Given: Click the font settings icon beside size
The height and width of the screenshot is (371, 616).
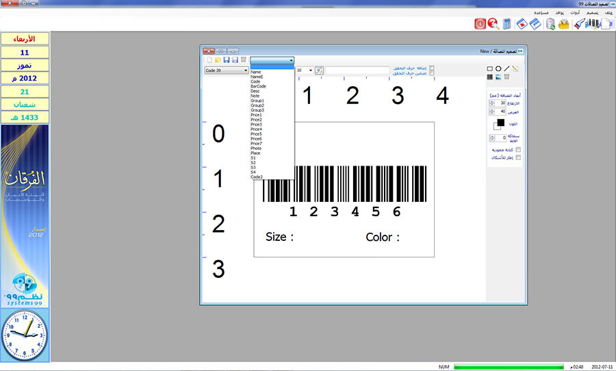Looking at the screenshot, I should 319,71.
